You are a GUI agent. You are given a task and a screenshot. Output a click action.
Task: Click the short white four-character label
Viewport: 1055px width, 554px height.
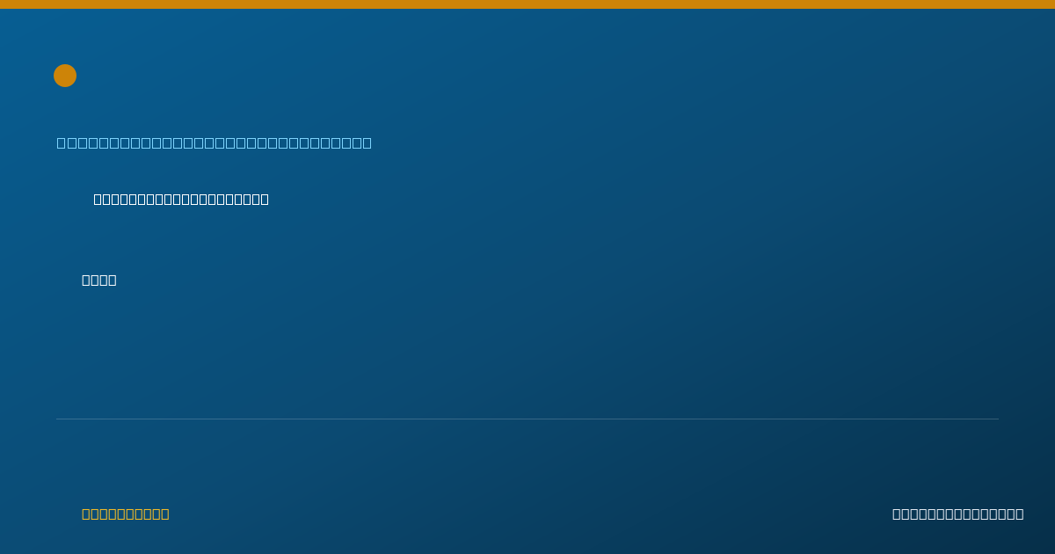point(99,280)
